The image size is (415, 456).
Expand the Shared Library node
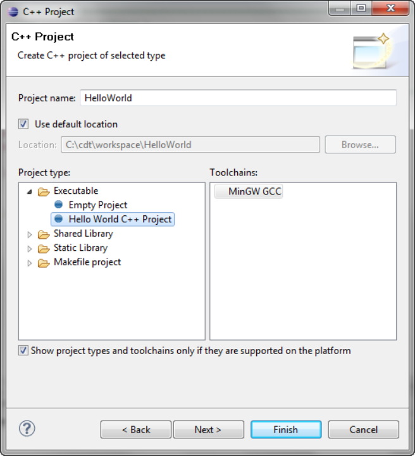point(30,234)
